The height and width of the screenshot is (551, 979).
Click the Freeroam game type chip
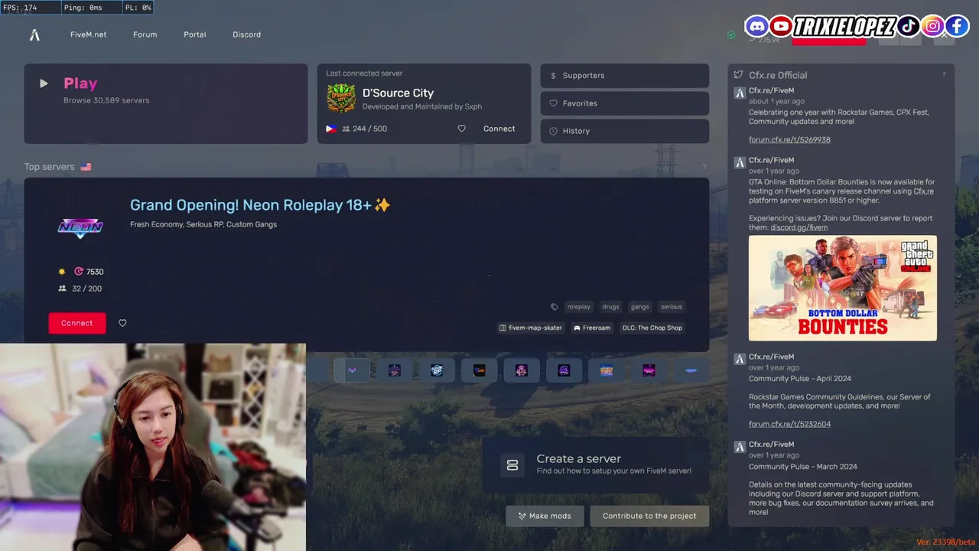(592, 328)
